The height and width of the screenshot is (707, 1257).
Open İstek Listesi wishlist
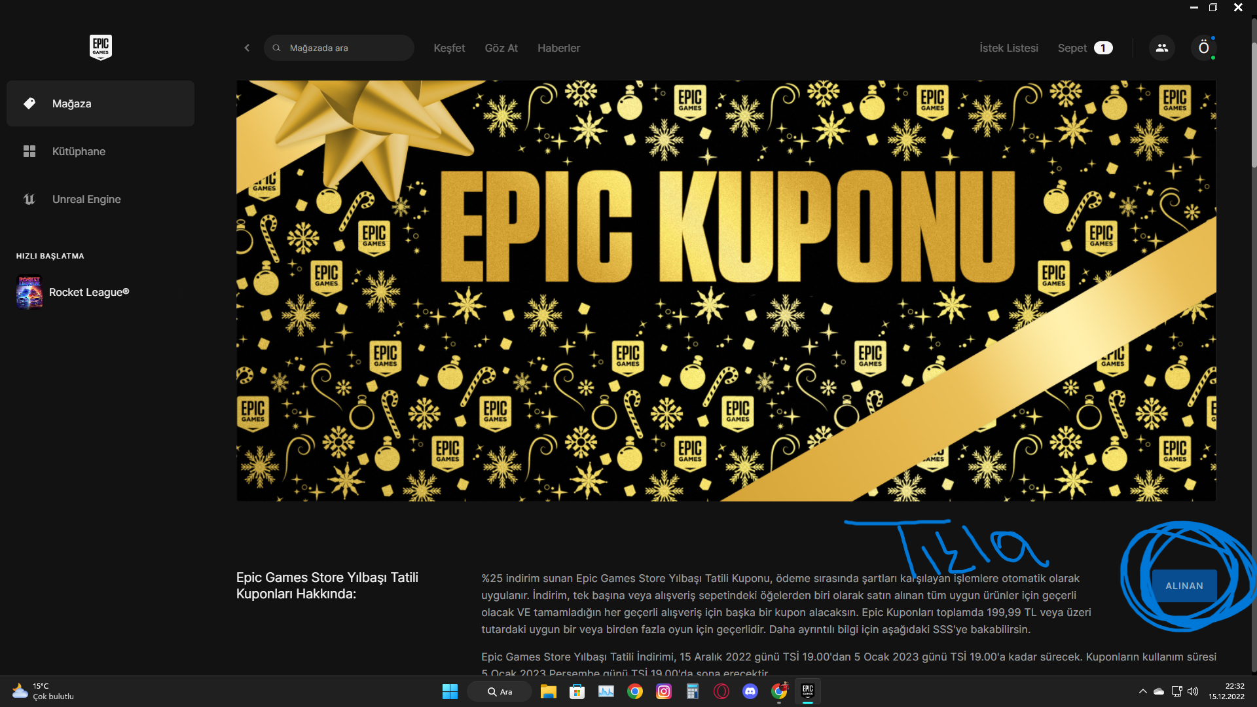(1008, 48)
